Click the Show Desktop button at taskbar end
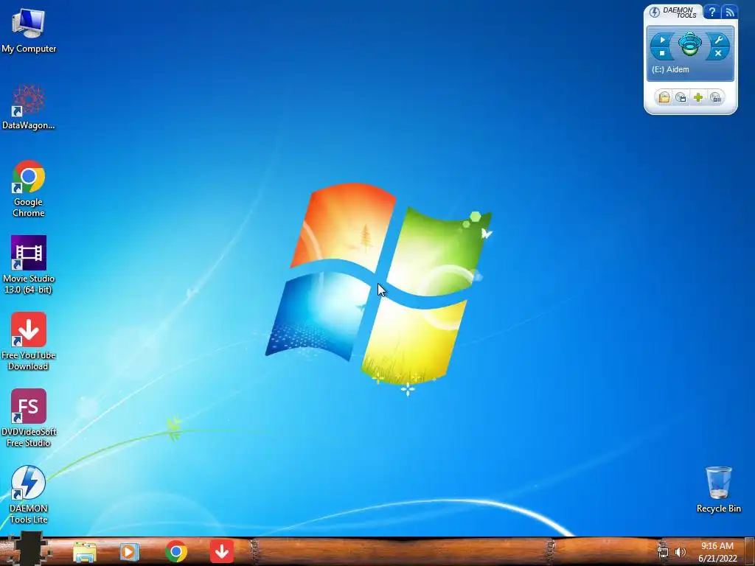 pyautogui.click(x=749, y=551)
